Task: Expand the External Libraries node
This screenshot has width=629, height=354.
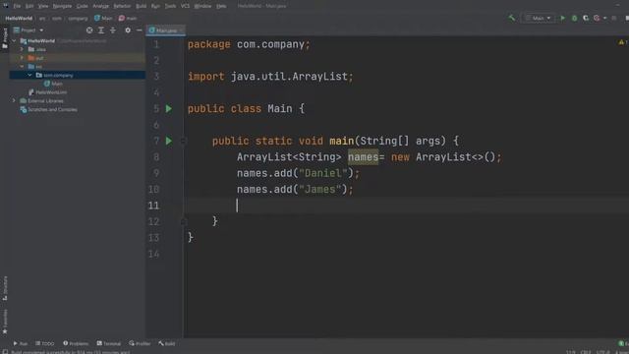Action: click(x=15, y=100)
